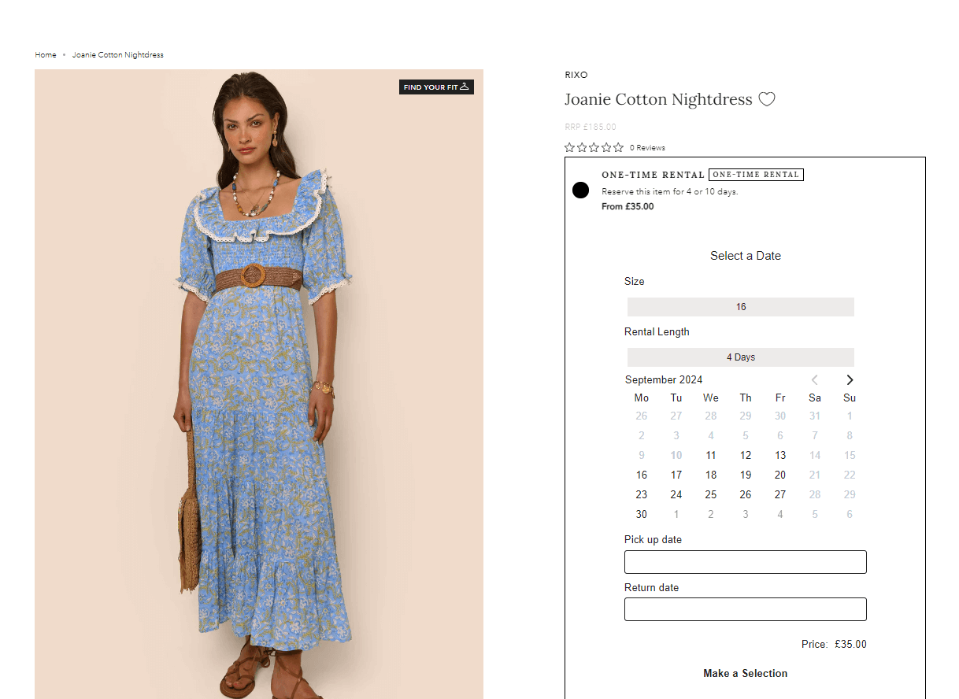Go to Home in the breadcrumb
Screen dimensions: 959x699
pos(46,55)
